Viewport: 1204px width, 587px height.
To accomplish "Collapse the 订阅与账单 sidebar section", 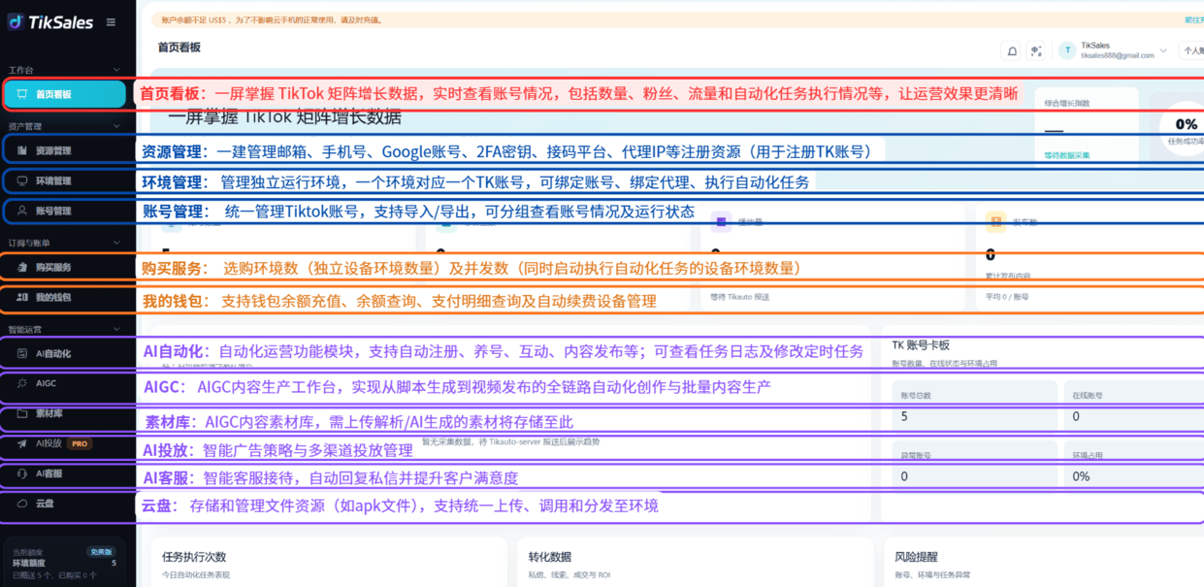I will (116, 243).
